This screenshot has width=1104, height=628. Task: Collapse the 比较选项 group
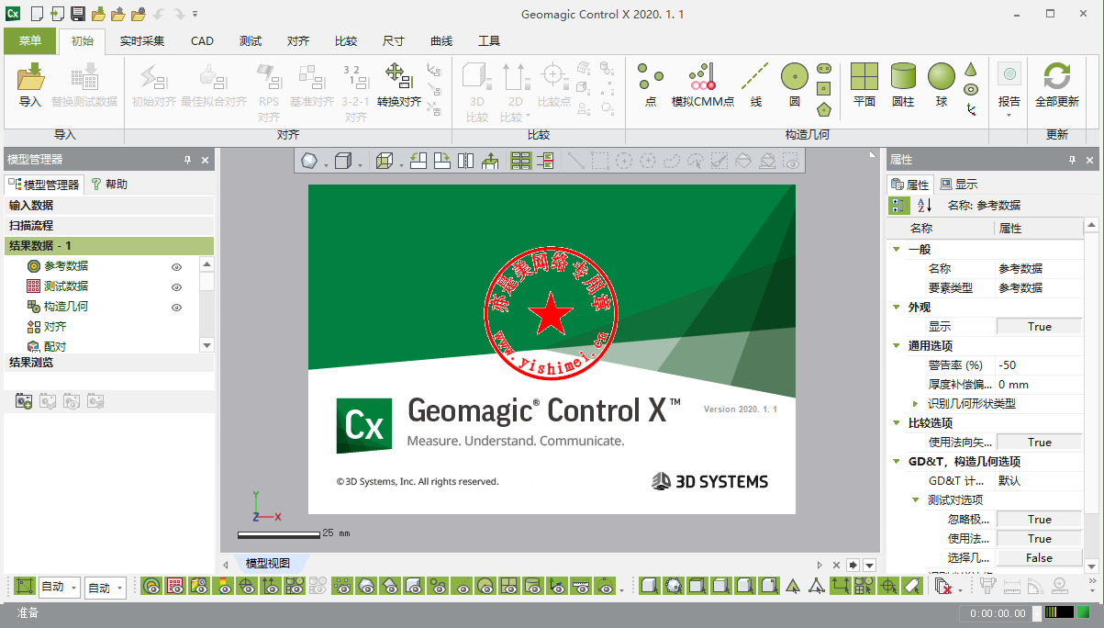[896, 422]
